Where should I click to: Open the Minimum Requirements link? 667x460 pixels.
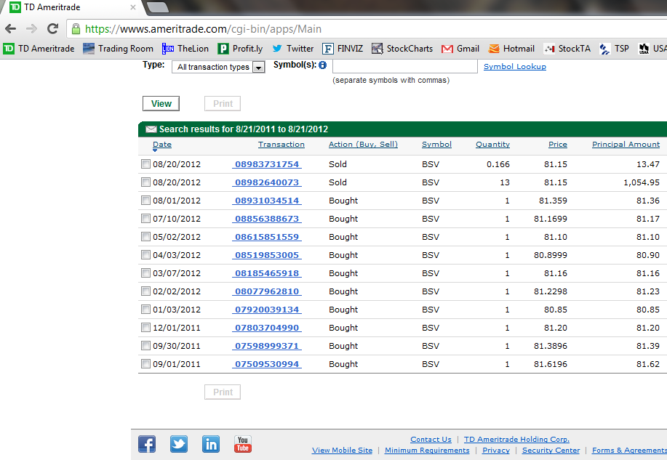pyautogui.click(x=427, y=451)
